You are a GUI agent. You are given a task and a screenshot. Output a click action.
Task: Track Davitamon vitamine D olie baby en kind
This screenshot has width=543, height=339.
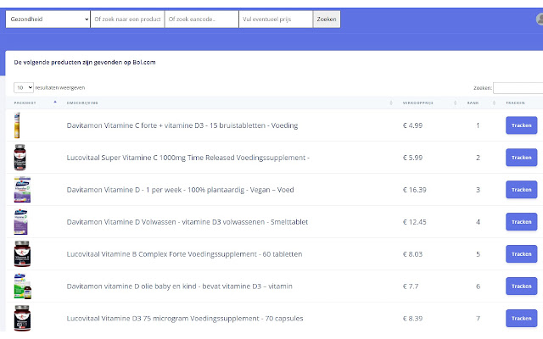point(521,286)
